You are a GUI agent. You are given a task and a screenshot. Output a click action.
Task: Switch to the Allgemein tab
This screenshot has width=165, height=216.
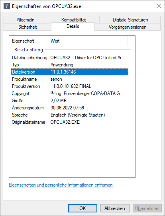[x=26, y=20]
